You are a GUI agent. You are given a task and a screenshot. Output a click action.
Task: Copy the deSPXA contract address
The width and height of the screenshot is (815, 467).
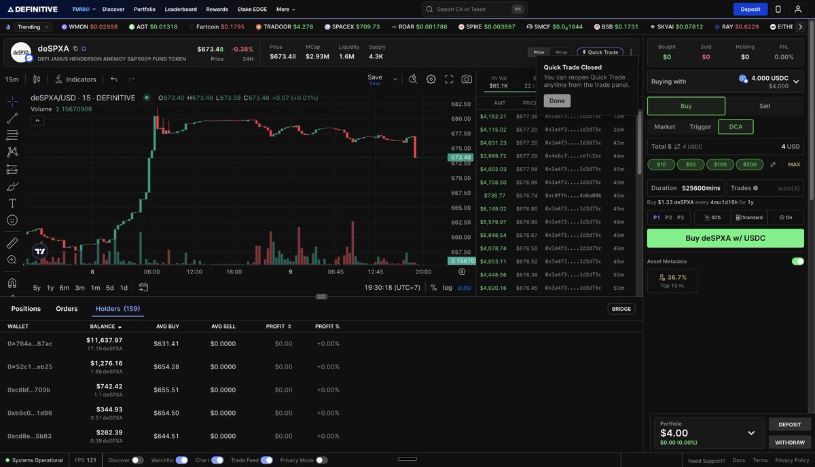coord(75,49)
